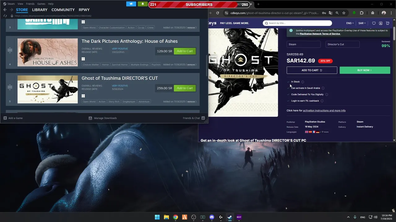Click info icon next to In Stock

tap(303, 82)
